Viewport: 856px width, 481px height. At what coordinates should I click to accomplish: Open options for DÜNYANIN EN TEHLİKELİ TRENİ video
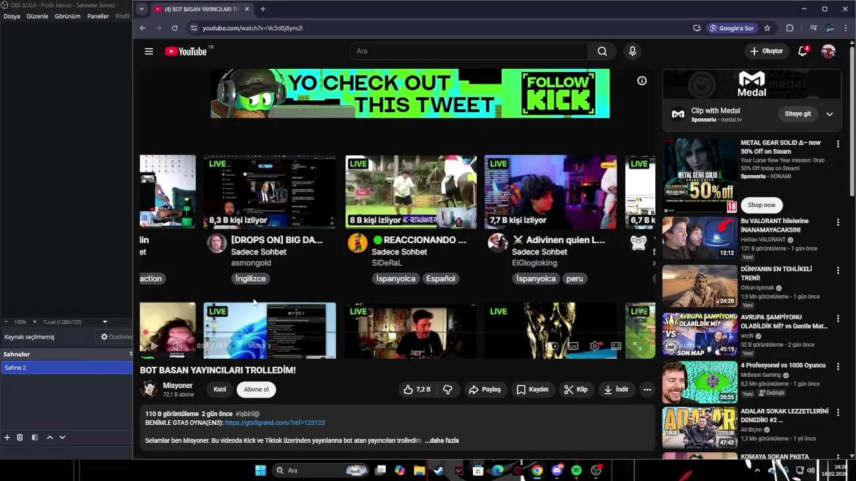[838, 271]
